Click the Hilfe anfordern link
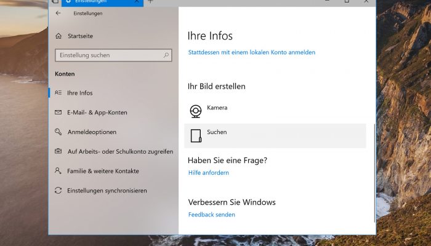 (209, 173)
